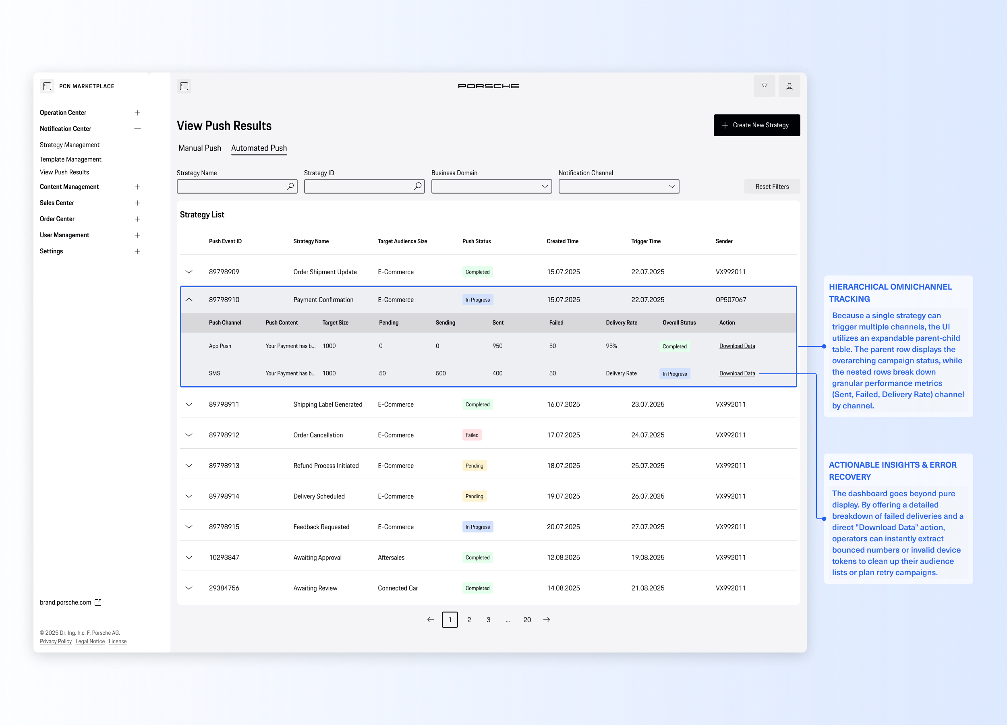
Task: Open the Business Domain dropdown
Action: pyautogui.click(x=491, y=186)
